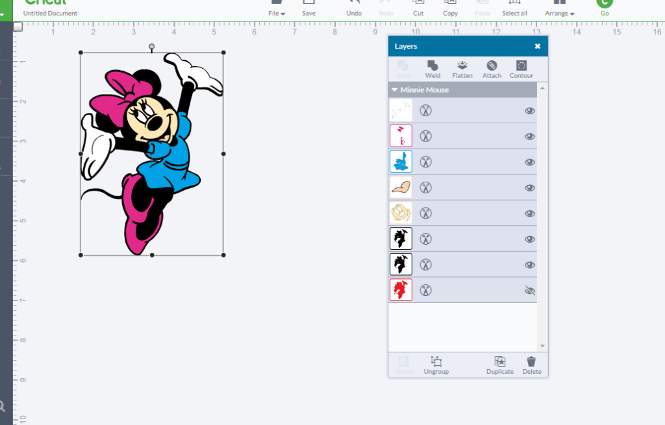Click the ruler origin corner box
The height and width of the screenshot is (425, 665).
[x=18, y=27]
